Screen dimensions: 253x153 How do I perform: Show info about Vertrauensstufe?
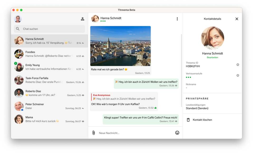click(238, 75)
